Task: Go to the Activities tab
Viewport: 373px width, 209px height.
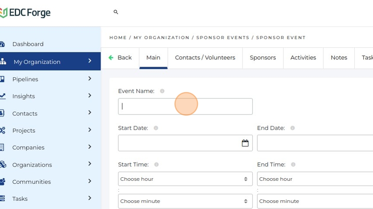Action: [x=303, y=58]
